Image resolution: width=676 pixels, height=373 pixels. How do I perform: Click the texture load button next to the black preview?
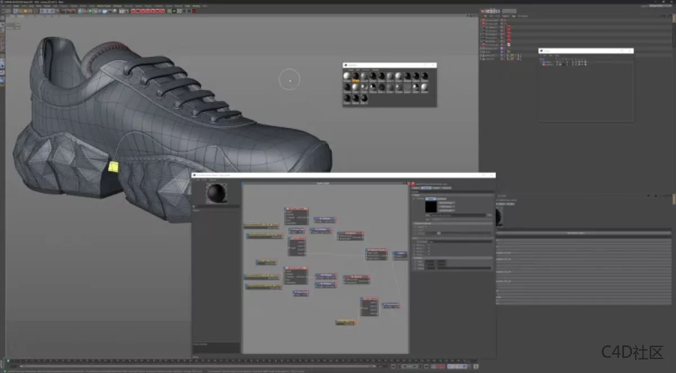tap(489, 215)
